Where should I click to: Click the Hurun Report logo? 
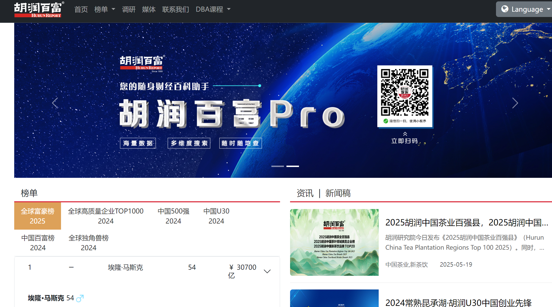click(x=39, y=9)
